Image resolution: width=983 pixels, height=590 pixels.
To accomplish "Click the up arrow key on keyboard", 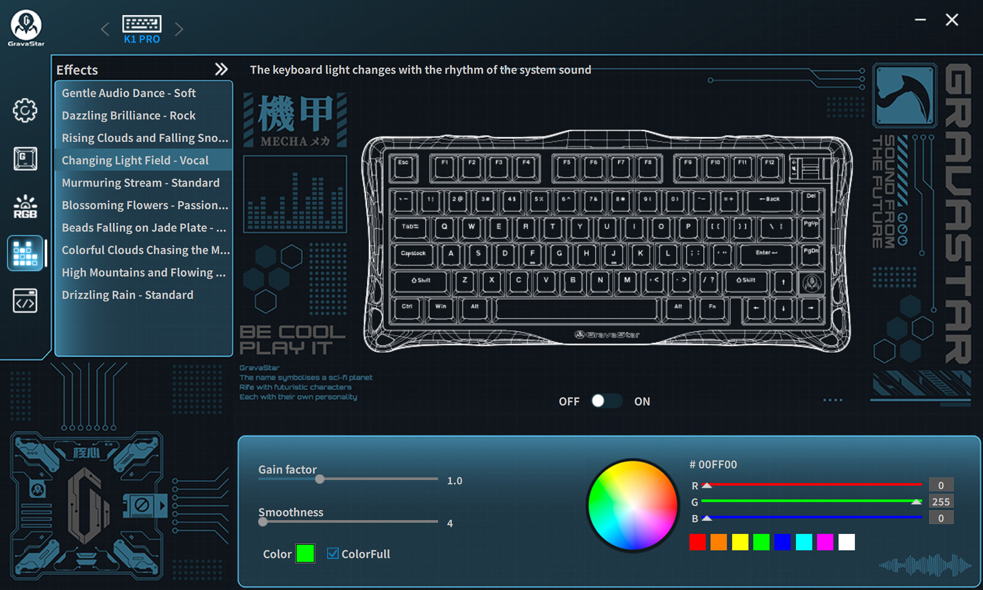I will 783,282.
